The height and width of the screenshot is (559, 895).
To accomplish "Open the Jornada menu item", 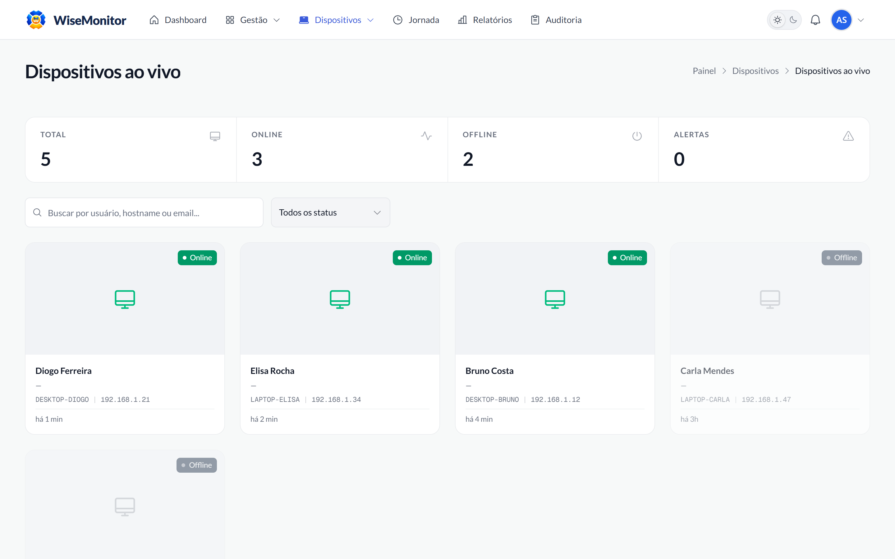I will click(416, 20).
